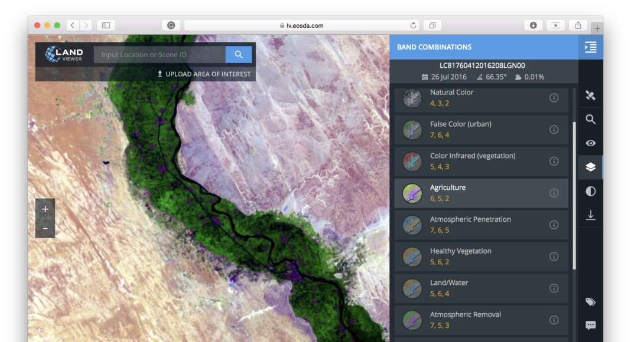Open the satellite scene selection icon
The height and width of the screenshot is (342, 631).
(590, 96)
